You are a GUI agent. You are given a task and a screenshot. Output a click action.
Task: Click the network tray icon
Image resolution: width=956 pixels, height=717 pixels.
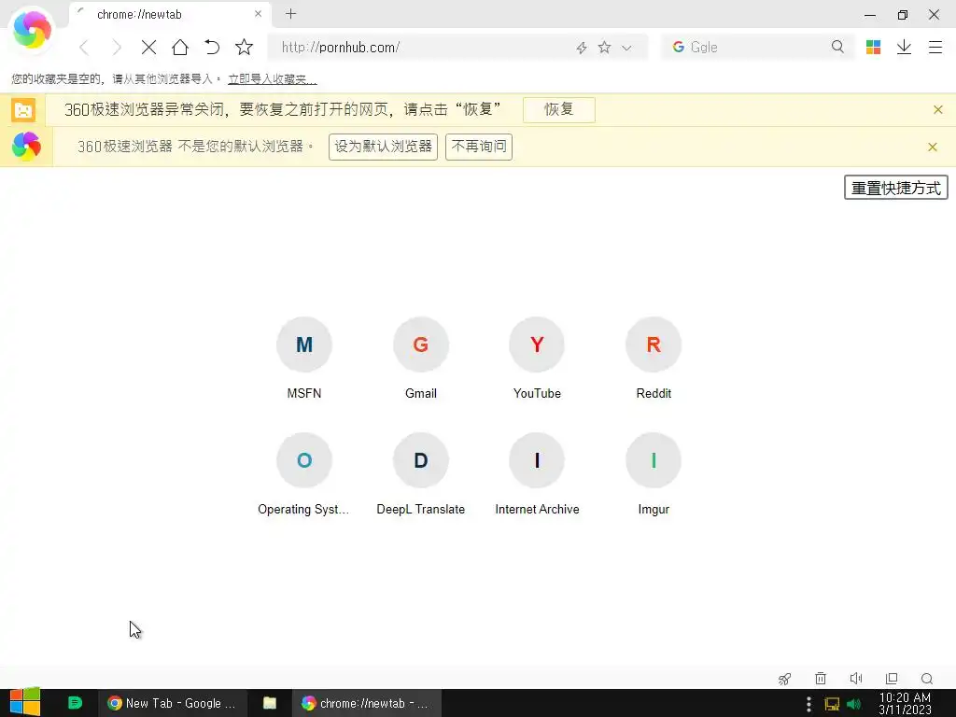tap(832, 704)
